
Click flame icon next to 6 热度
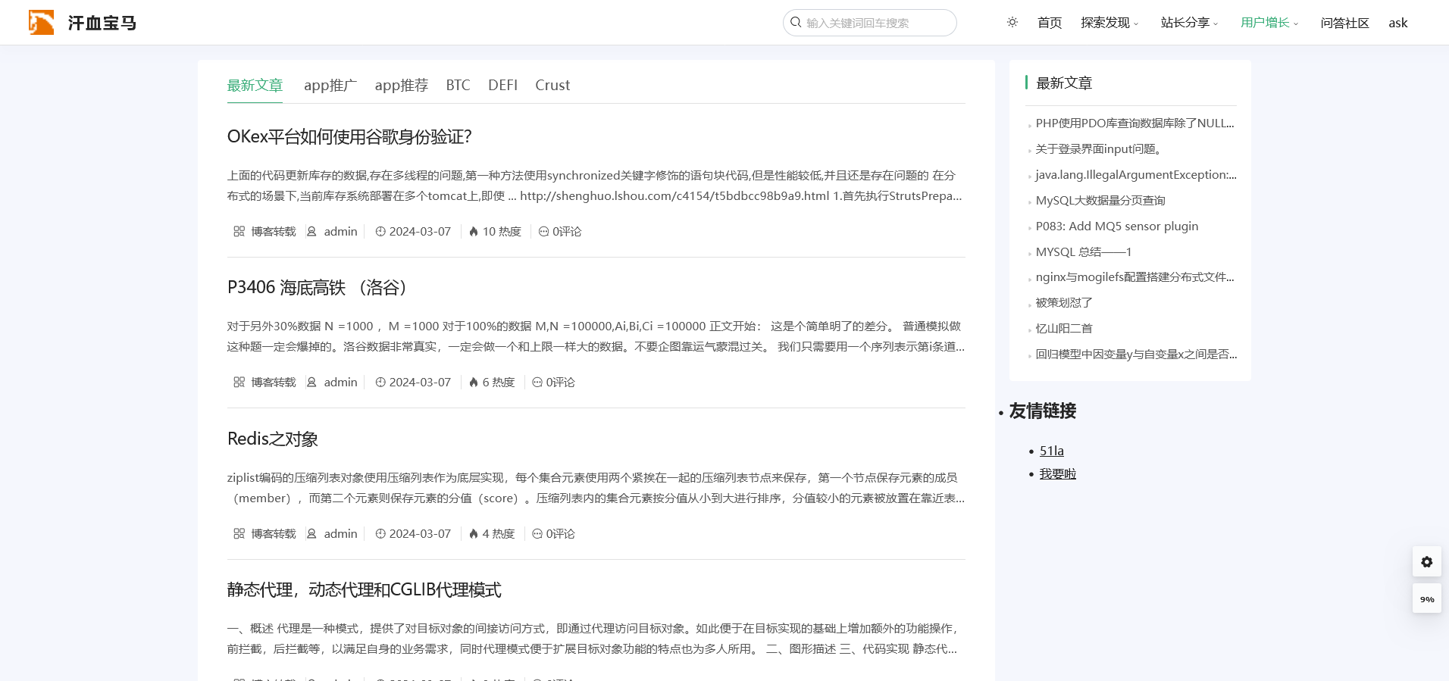coord(474,383)
